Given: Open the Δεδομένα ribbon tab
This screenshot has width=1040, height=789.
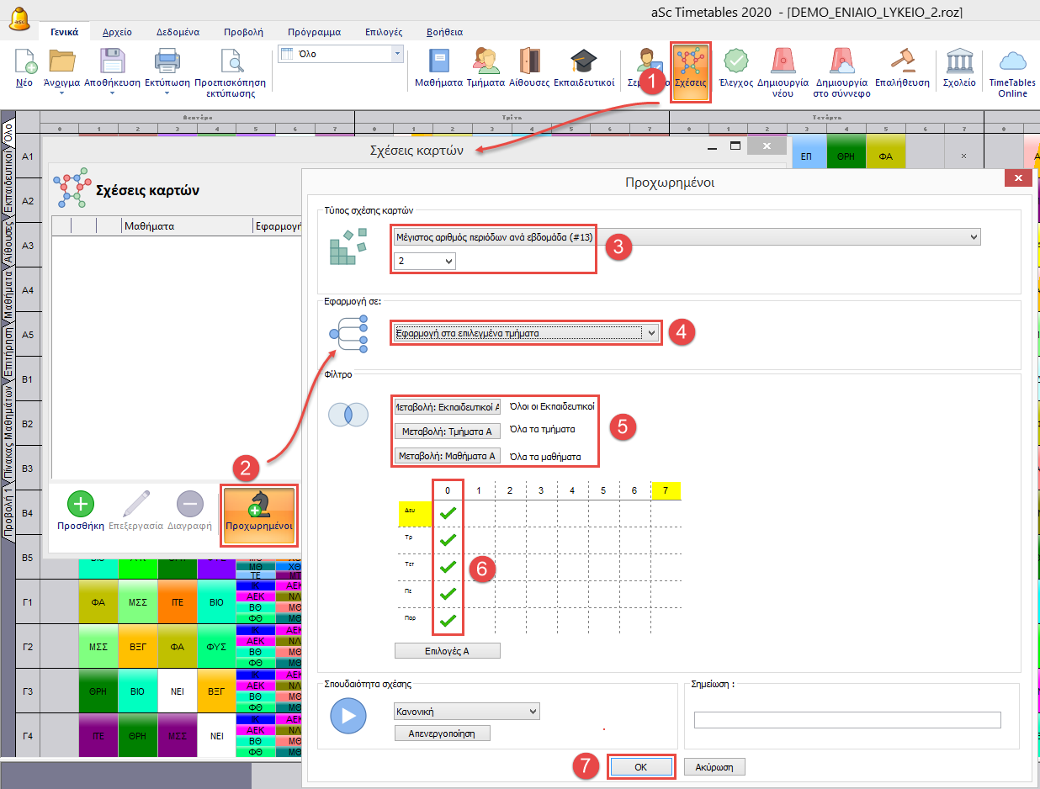Looking at the screenshot, I should (178, 32).
